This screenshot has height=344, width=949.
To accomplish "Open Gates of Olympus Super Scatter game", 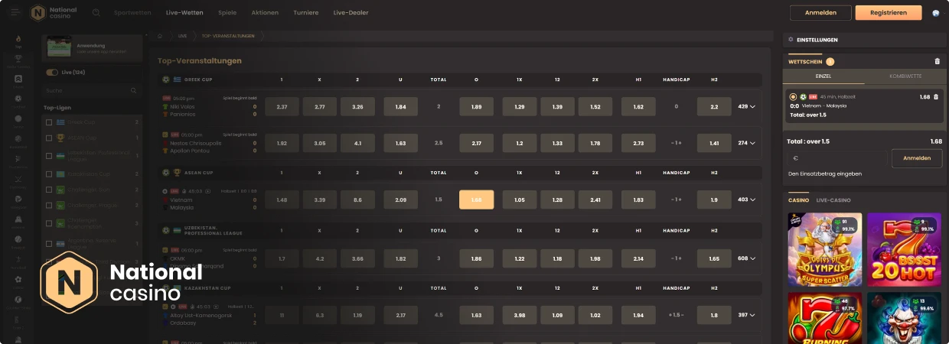I will [825, 249].
